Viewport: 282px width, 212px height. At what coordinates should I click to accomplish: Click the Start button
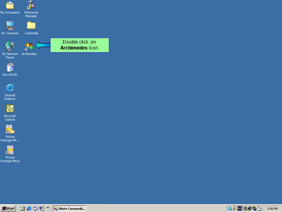click(8, 208)
